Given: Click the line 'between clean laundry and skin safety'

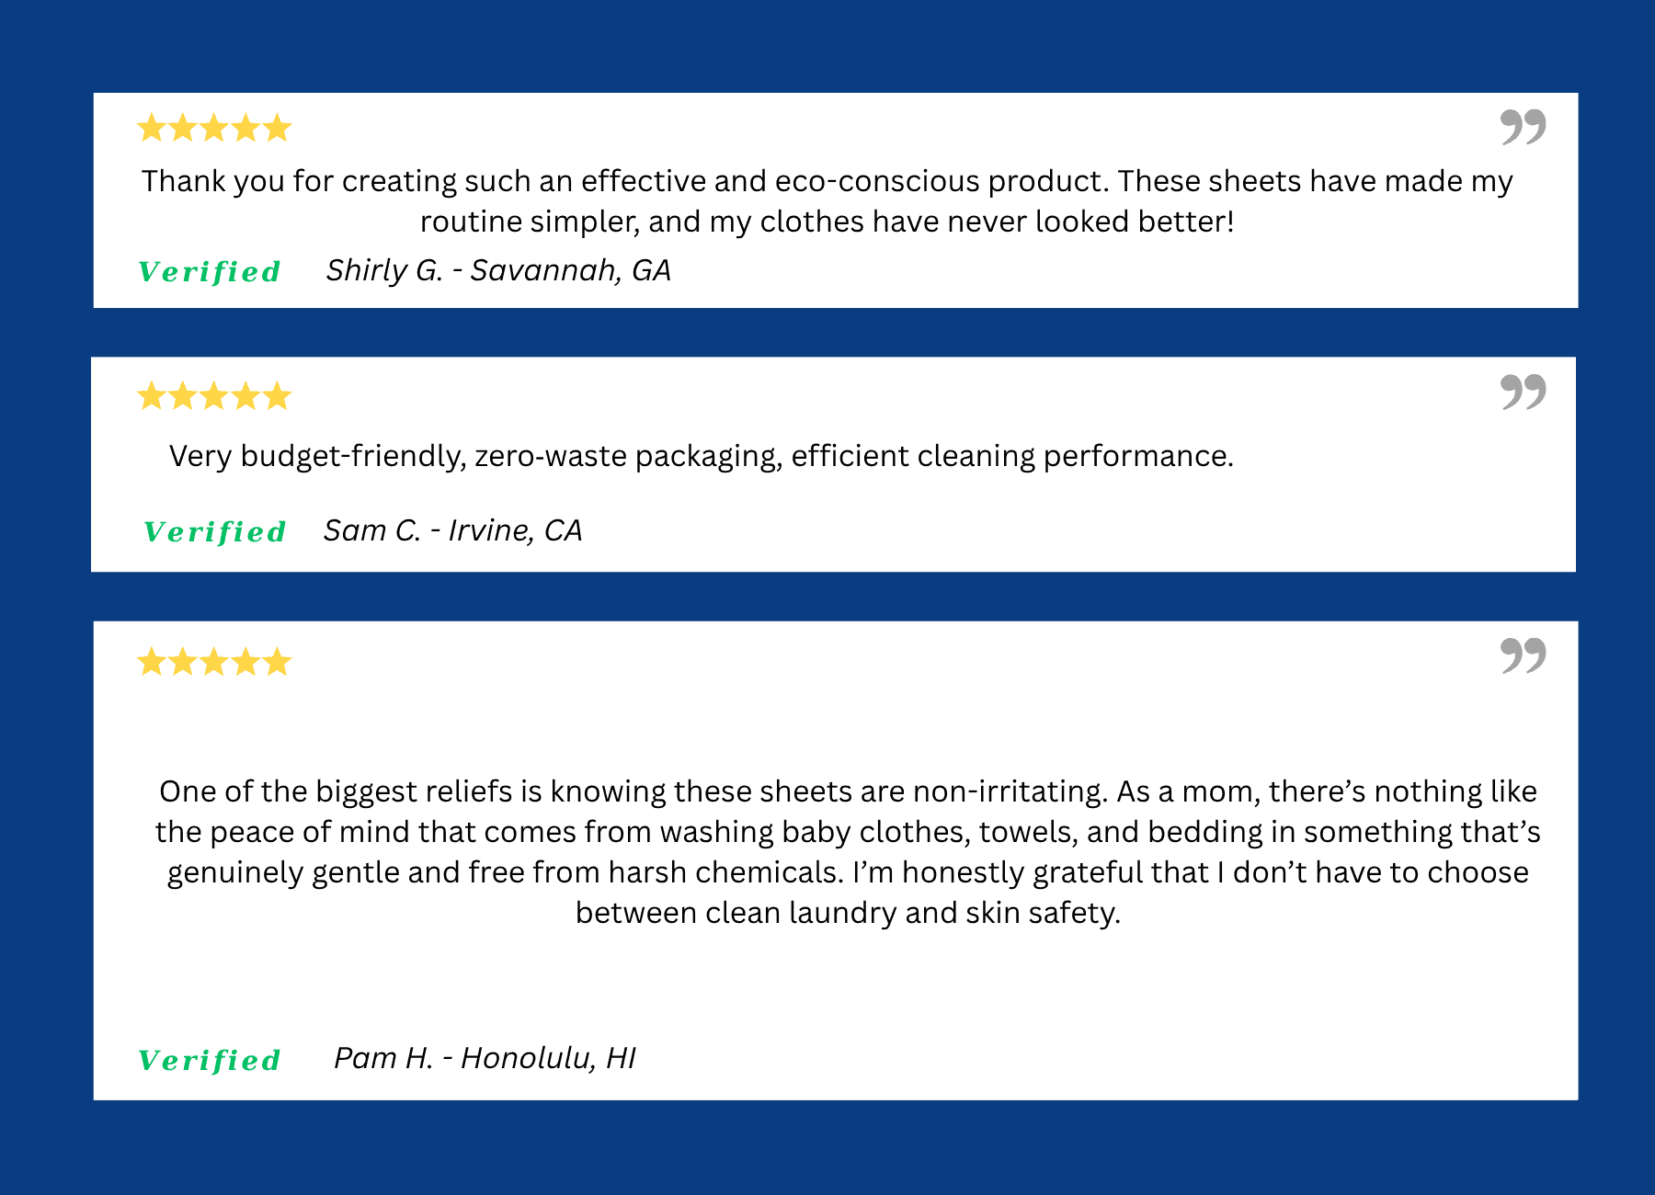Looking at the screenshot, I should 848,913.
